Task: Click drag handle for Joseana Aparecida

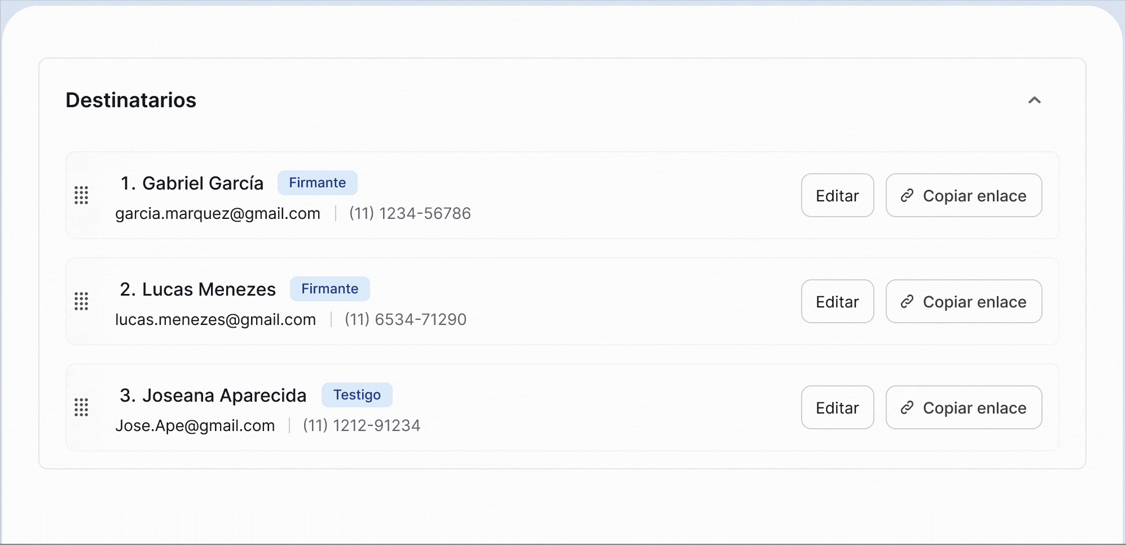Action: click(81, 407)
